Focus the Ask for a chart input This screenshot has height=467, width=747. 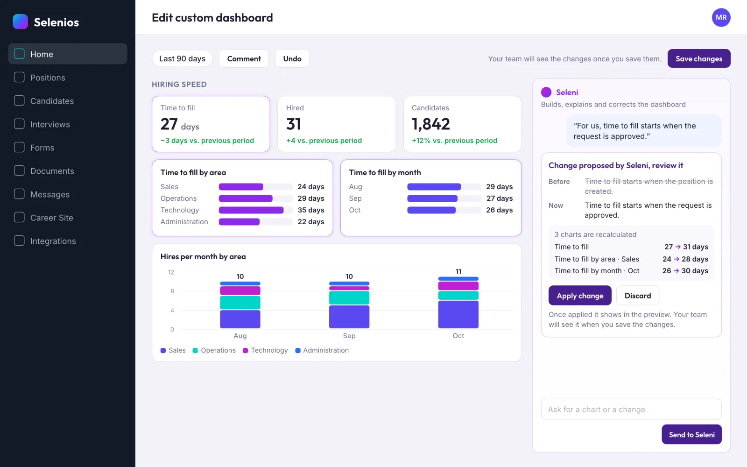click(x=631, y=409)
